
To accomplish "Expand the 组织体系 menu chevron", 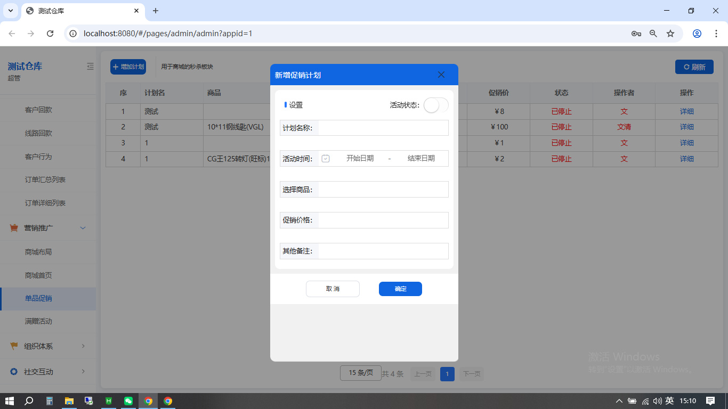I will (x=83, y=346).
